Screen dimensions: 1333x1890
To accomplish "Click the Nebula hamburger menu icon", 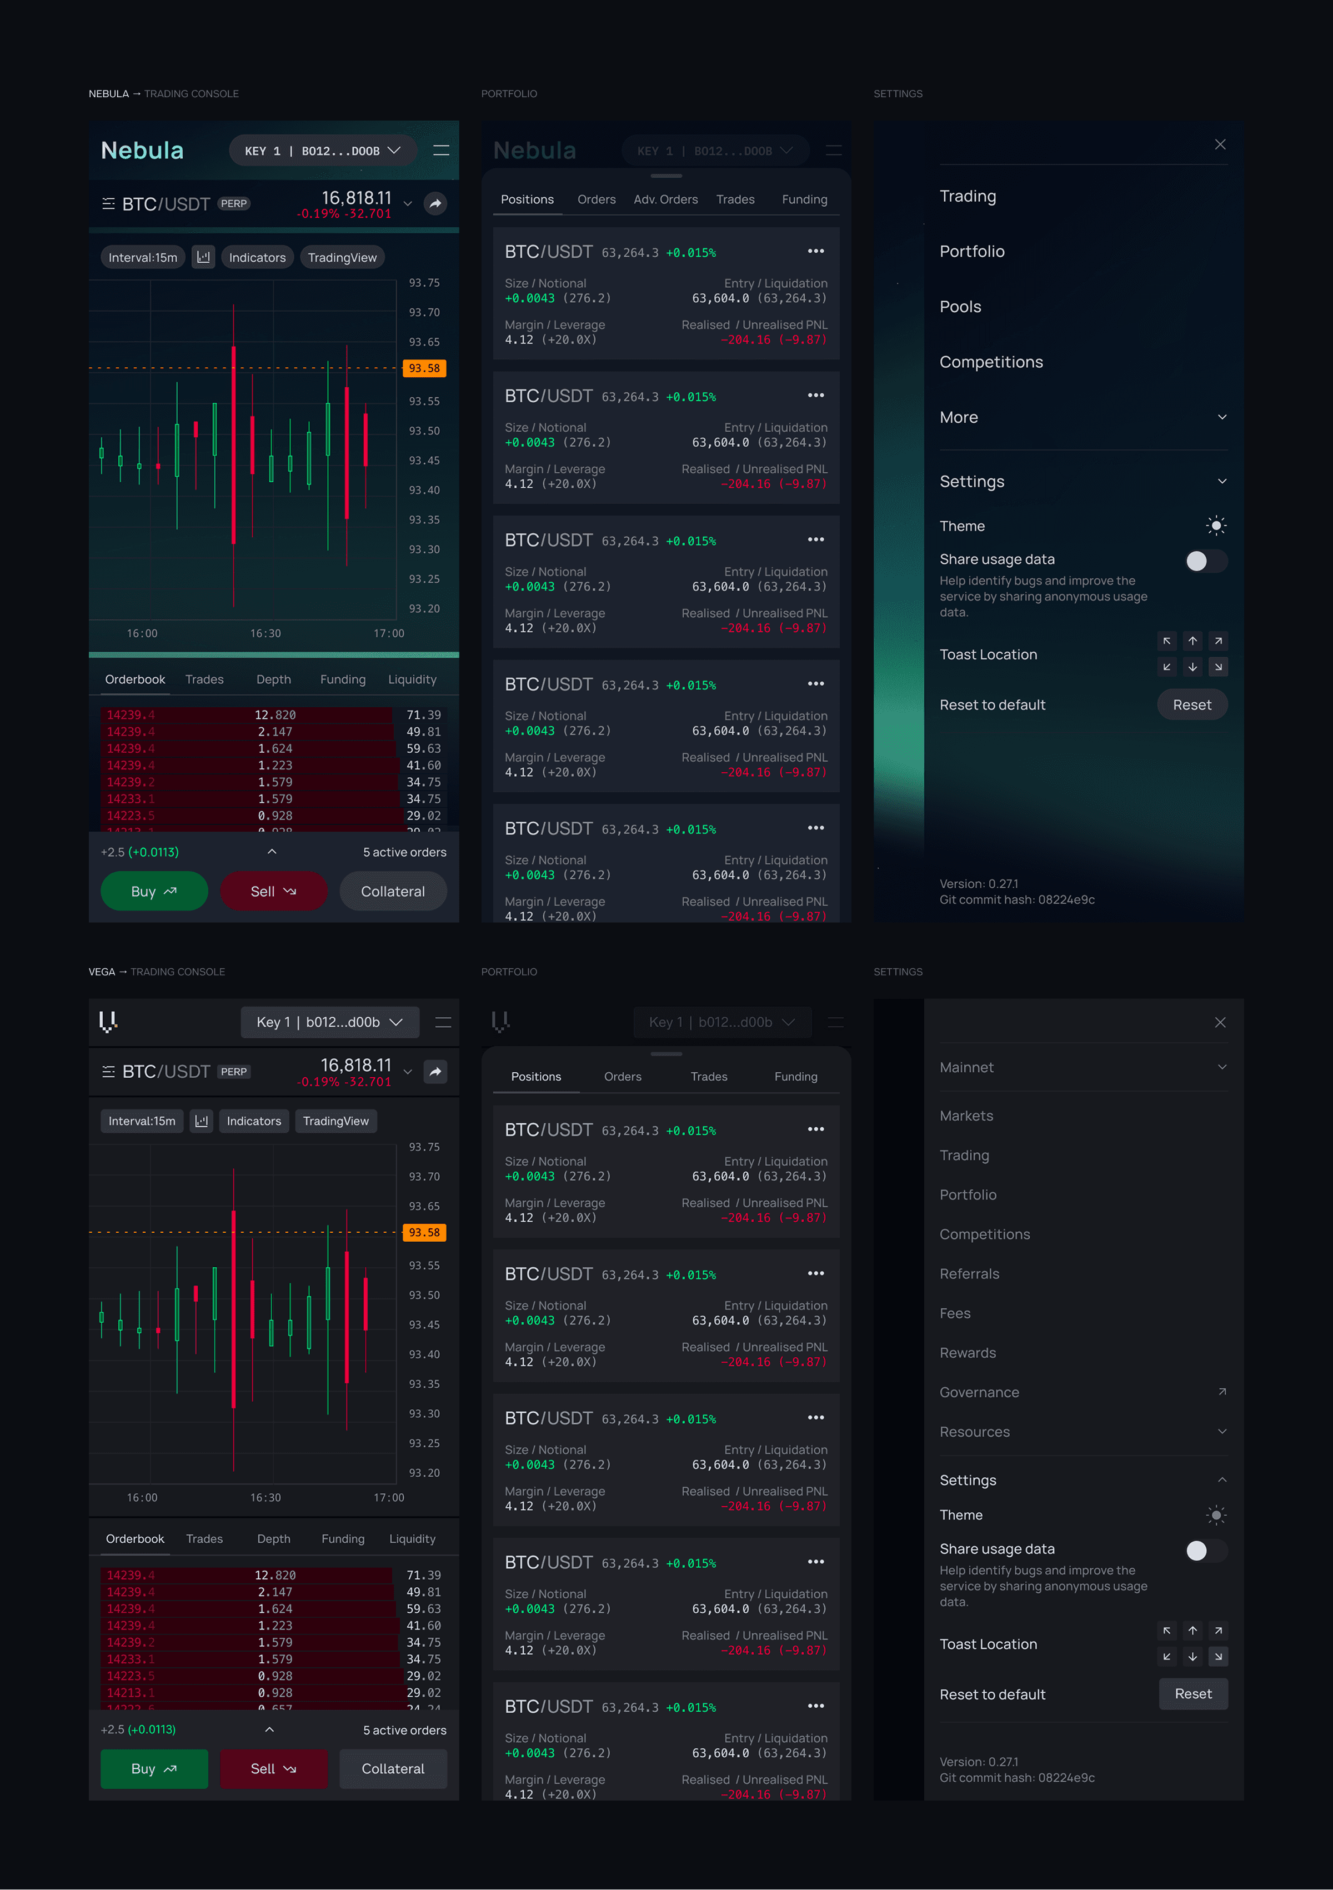I will pyautogui.click(x=441, y=151).
